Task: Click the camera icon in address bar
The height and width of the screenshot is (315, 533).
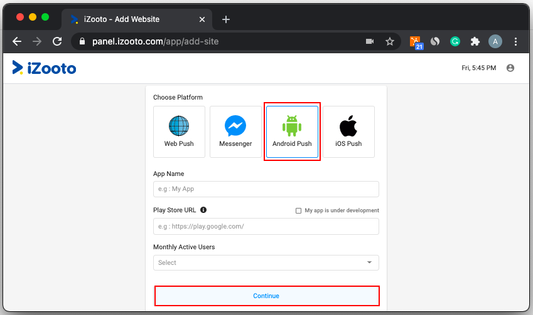Action: tap(370, 41)
